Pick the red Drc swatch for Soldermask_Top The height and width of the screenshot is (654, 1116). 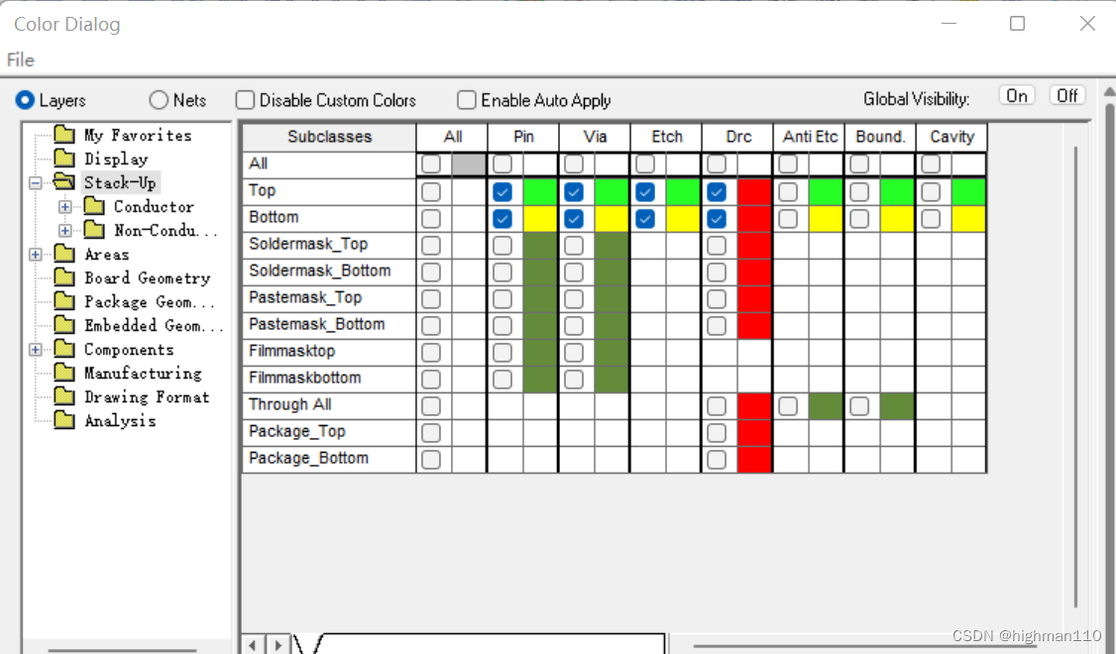coord(754,246)
